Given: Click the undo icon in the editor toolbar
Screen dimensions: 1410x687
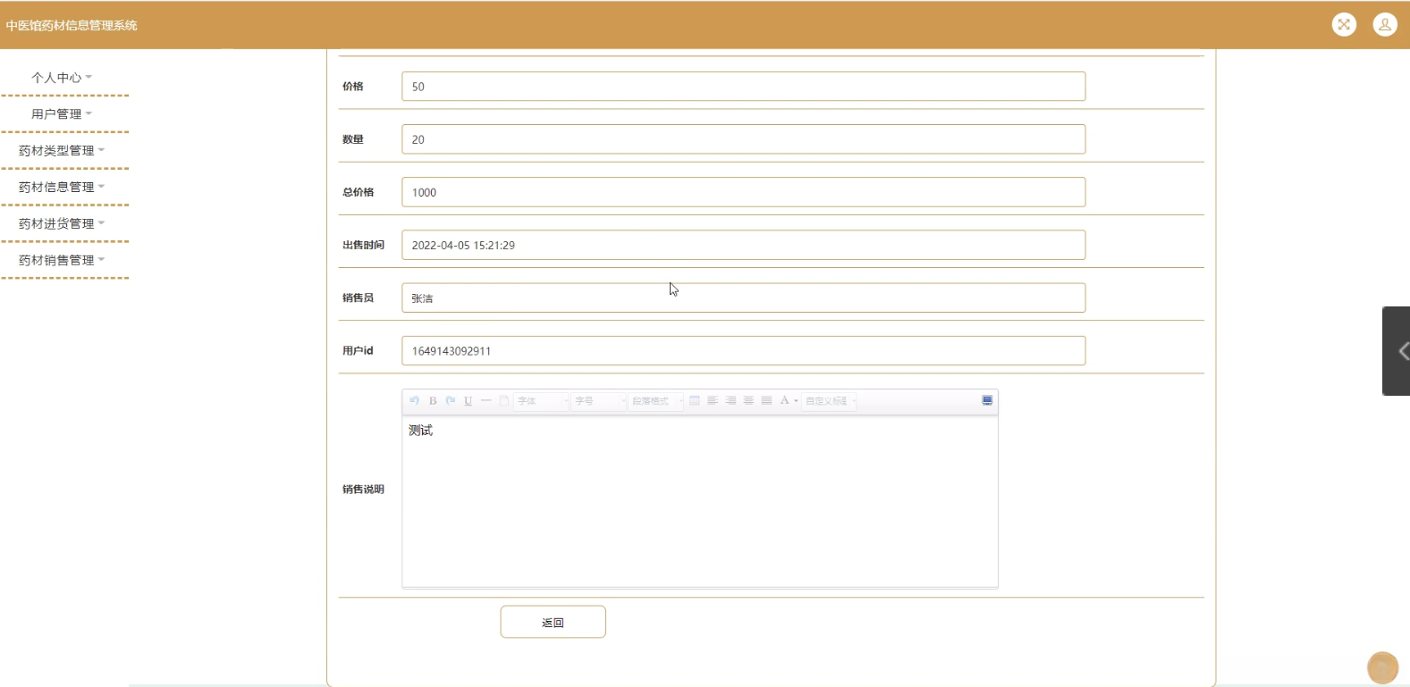Looking at the screenshot, I should click(x=414, y=401).
